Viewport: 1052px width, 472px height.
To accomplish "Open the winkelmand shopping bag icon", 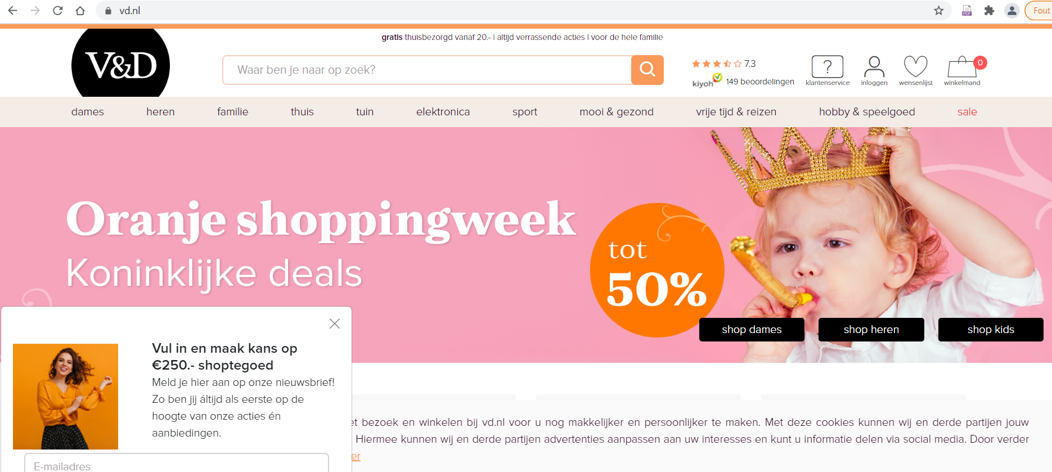I will click(962, 67).
